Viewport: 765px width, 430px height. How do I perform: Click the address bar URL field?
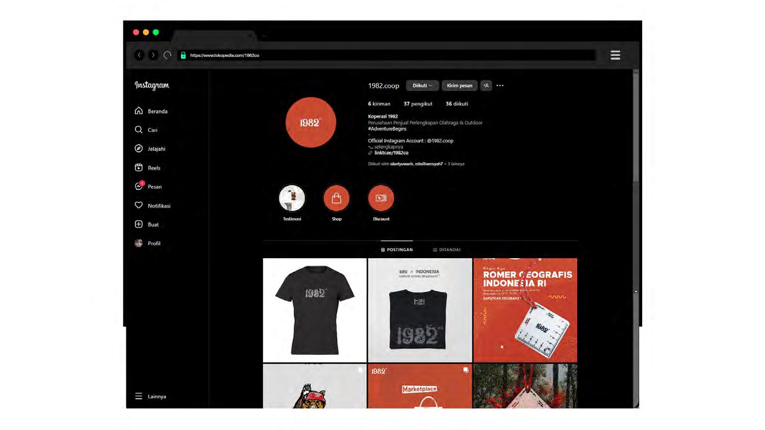tap(387, 55)
